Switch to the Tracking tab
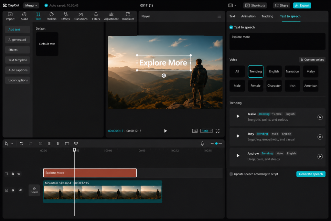This screenshot has width=331, height=221. 267,16
